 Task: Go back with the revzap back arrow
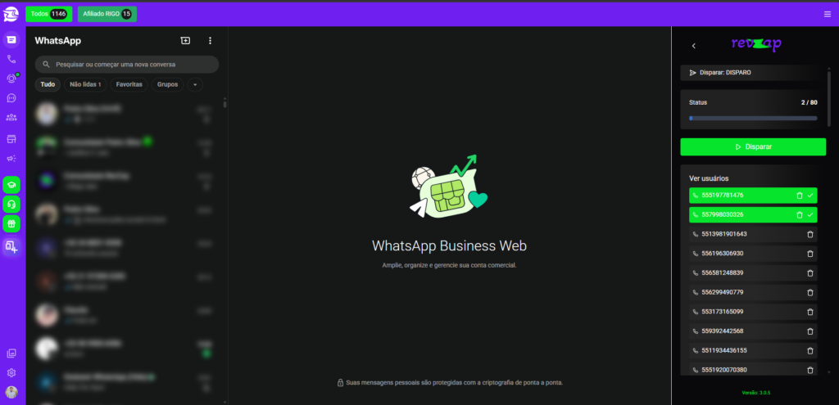[x=694, y=46]
